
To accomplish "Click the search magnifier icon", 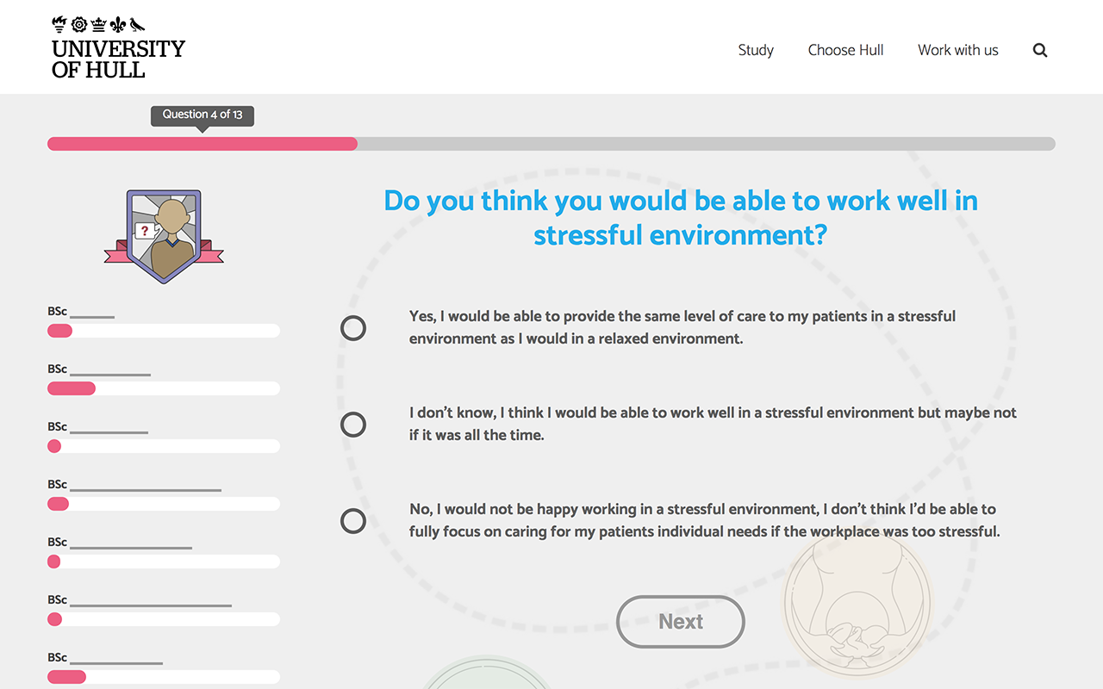I will (x=1039, y=50).
